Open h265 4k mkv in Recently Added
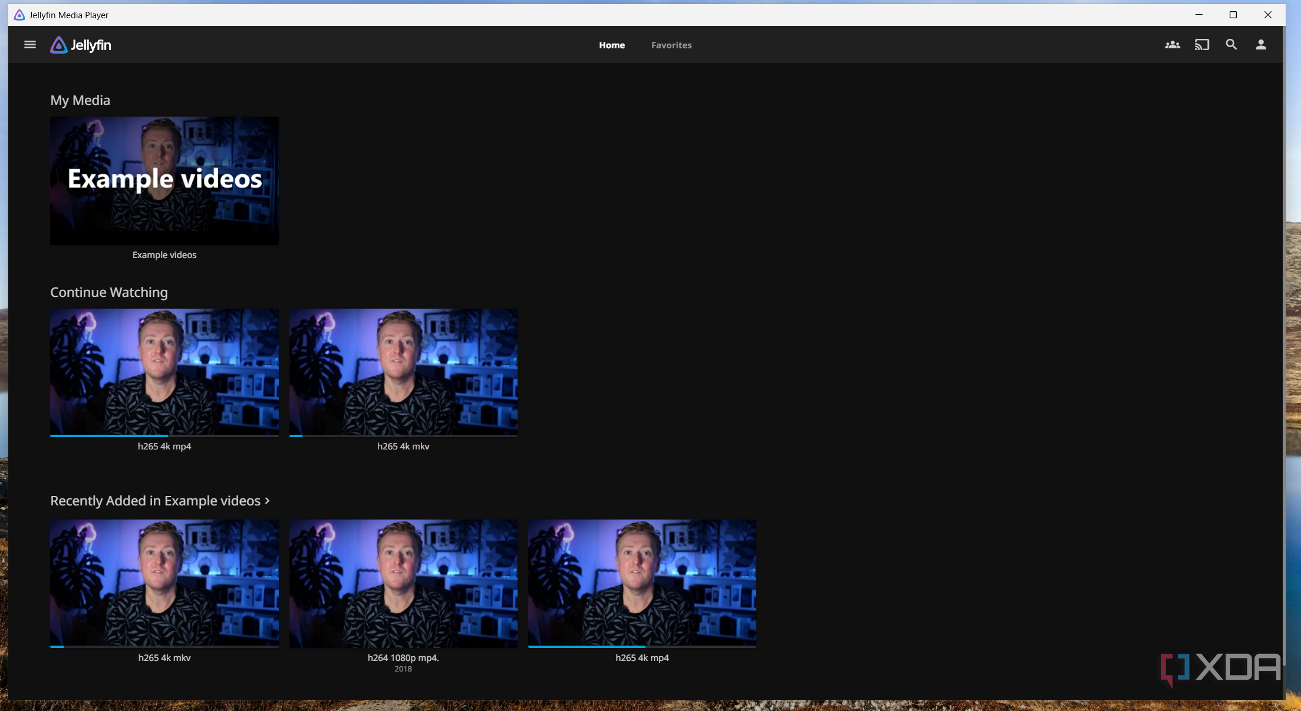This screenshot has height=711, width=1301. 164,583
